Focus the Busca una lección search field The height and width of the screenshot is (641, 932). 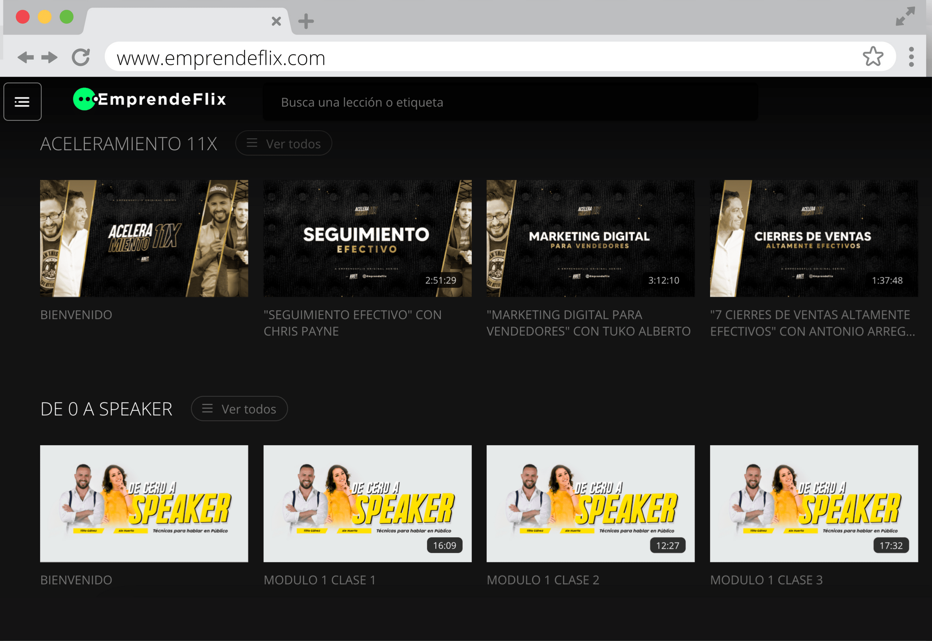click(x=510, y=103)
